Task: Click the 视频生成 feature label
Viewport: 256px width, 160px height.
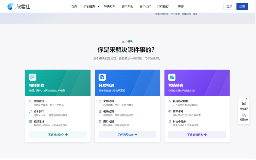Action: click(39, 122)
